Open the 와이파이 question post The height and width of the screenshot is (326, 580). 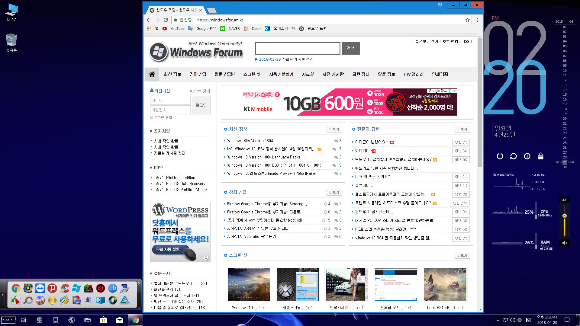(362, 151)
